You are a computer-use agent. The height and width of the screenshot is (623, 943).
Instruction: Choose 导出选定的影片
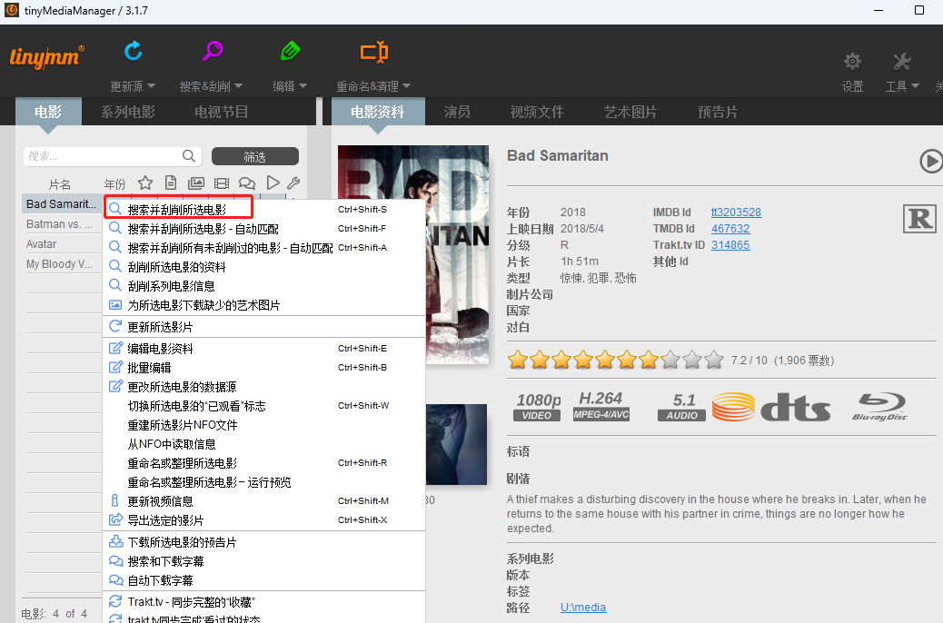pos(264,520)
